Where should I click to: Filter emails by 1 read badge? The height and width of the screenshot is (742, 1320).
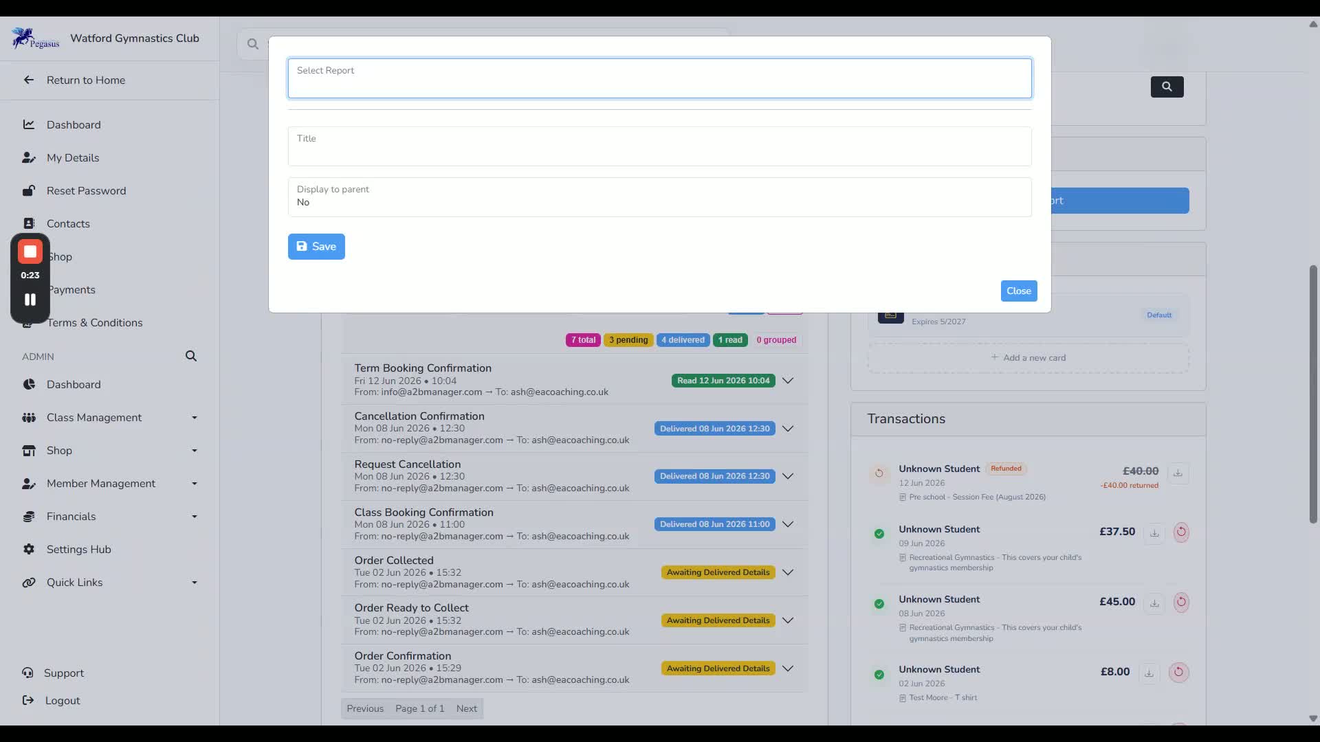tap(730, 340)
